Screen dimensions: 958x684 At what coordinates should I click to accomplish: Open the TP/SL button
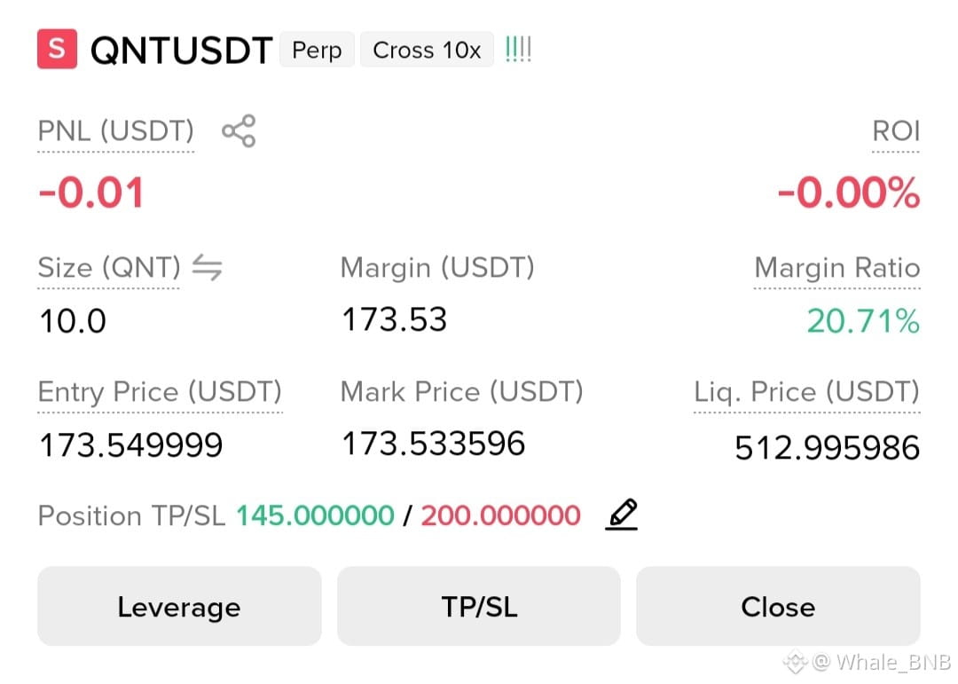479,606
